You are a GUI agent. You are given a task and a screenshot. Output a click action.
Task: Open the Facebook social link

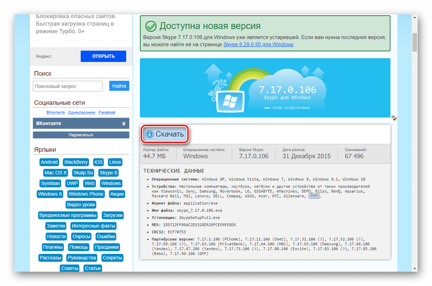107,112
